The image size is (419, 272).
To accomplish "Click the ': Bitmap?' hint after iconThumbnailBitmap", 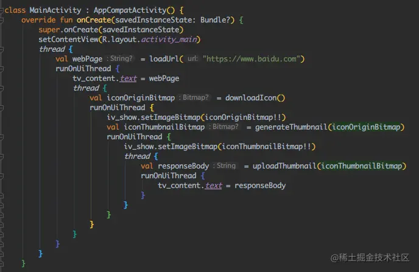I will coord(224,127).
